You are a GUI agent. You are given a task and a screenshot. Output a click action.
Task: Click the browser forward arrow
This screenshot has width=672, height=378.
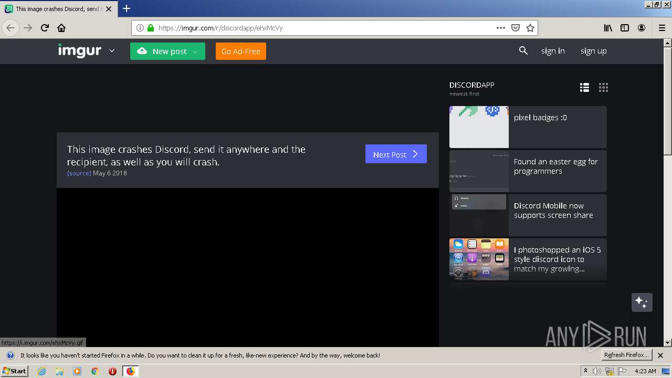(x=28, y=28)
